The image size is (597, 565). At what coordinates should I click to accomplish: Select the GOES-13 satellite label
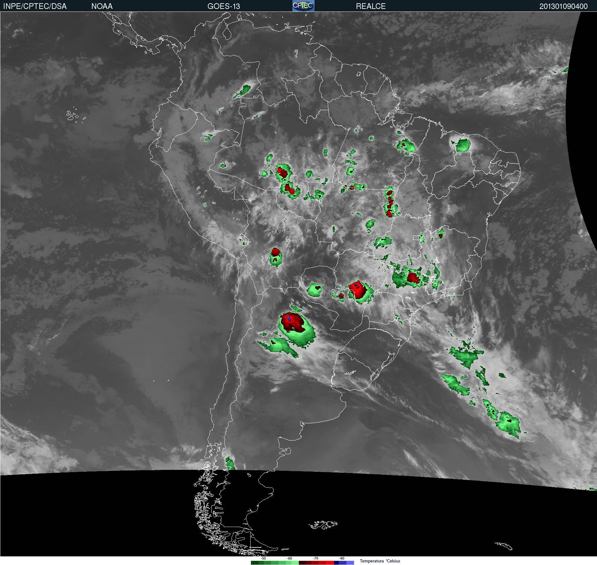(x=223, y=6)
